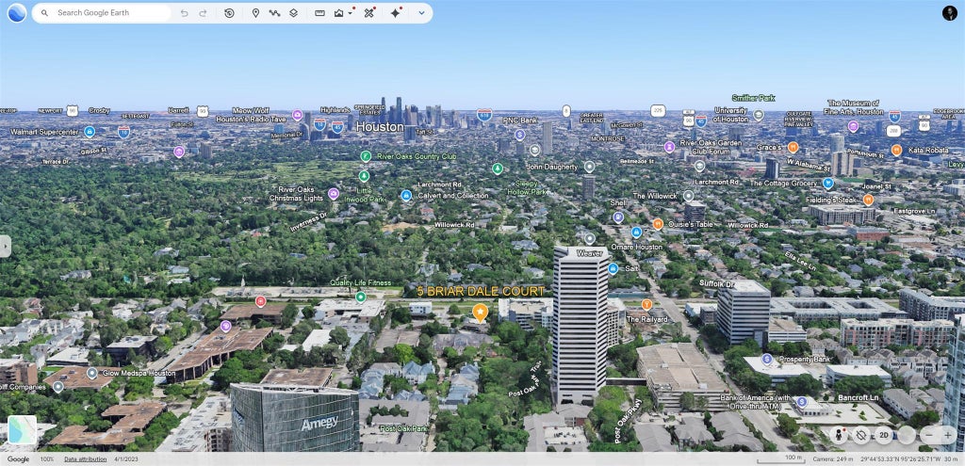Open the Gemini sparkle assistant

tap(396, 13)
